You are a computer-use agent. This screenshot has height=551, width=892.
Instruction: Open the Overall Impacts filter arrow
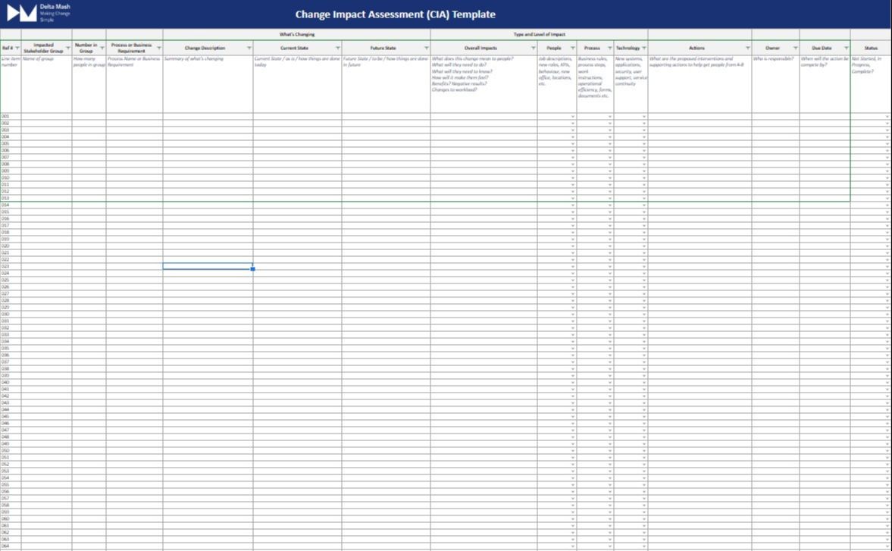pos(534,49)
